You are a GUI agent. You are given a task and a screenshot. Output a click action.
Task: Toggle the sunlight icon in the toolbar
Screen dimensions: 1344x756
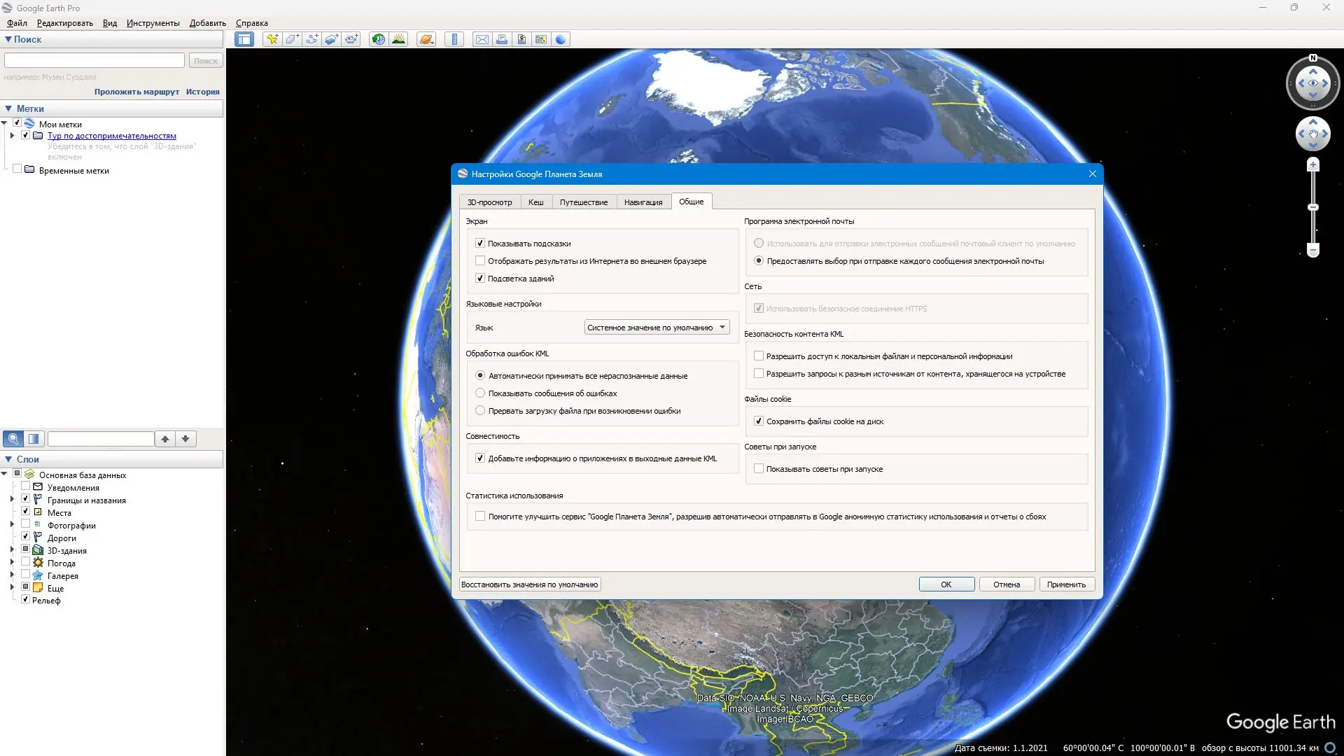tap(398, 39)
